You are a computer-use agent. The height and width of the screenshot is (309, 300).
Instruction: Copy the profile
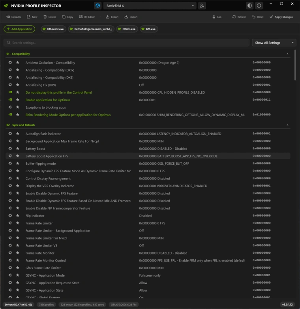pyautogui.click(x=67, y=17)
